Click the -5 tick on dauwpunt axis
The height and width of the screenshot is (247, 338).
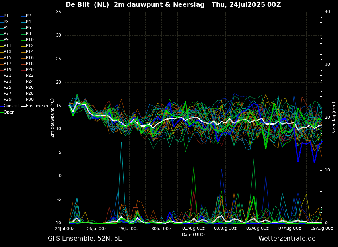pyautogui.click(x=59, y=200)
